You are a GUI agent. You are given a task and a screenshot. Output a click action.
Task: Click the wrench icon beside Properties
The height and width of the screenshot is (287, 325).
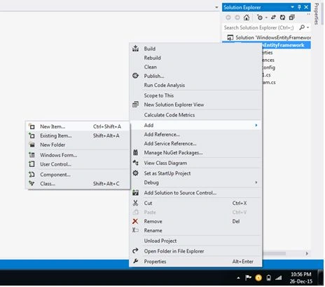point(135,261)
